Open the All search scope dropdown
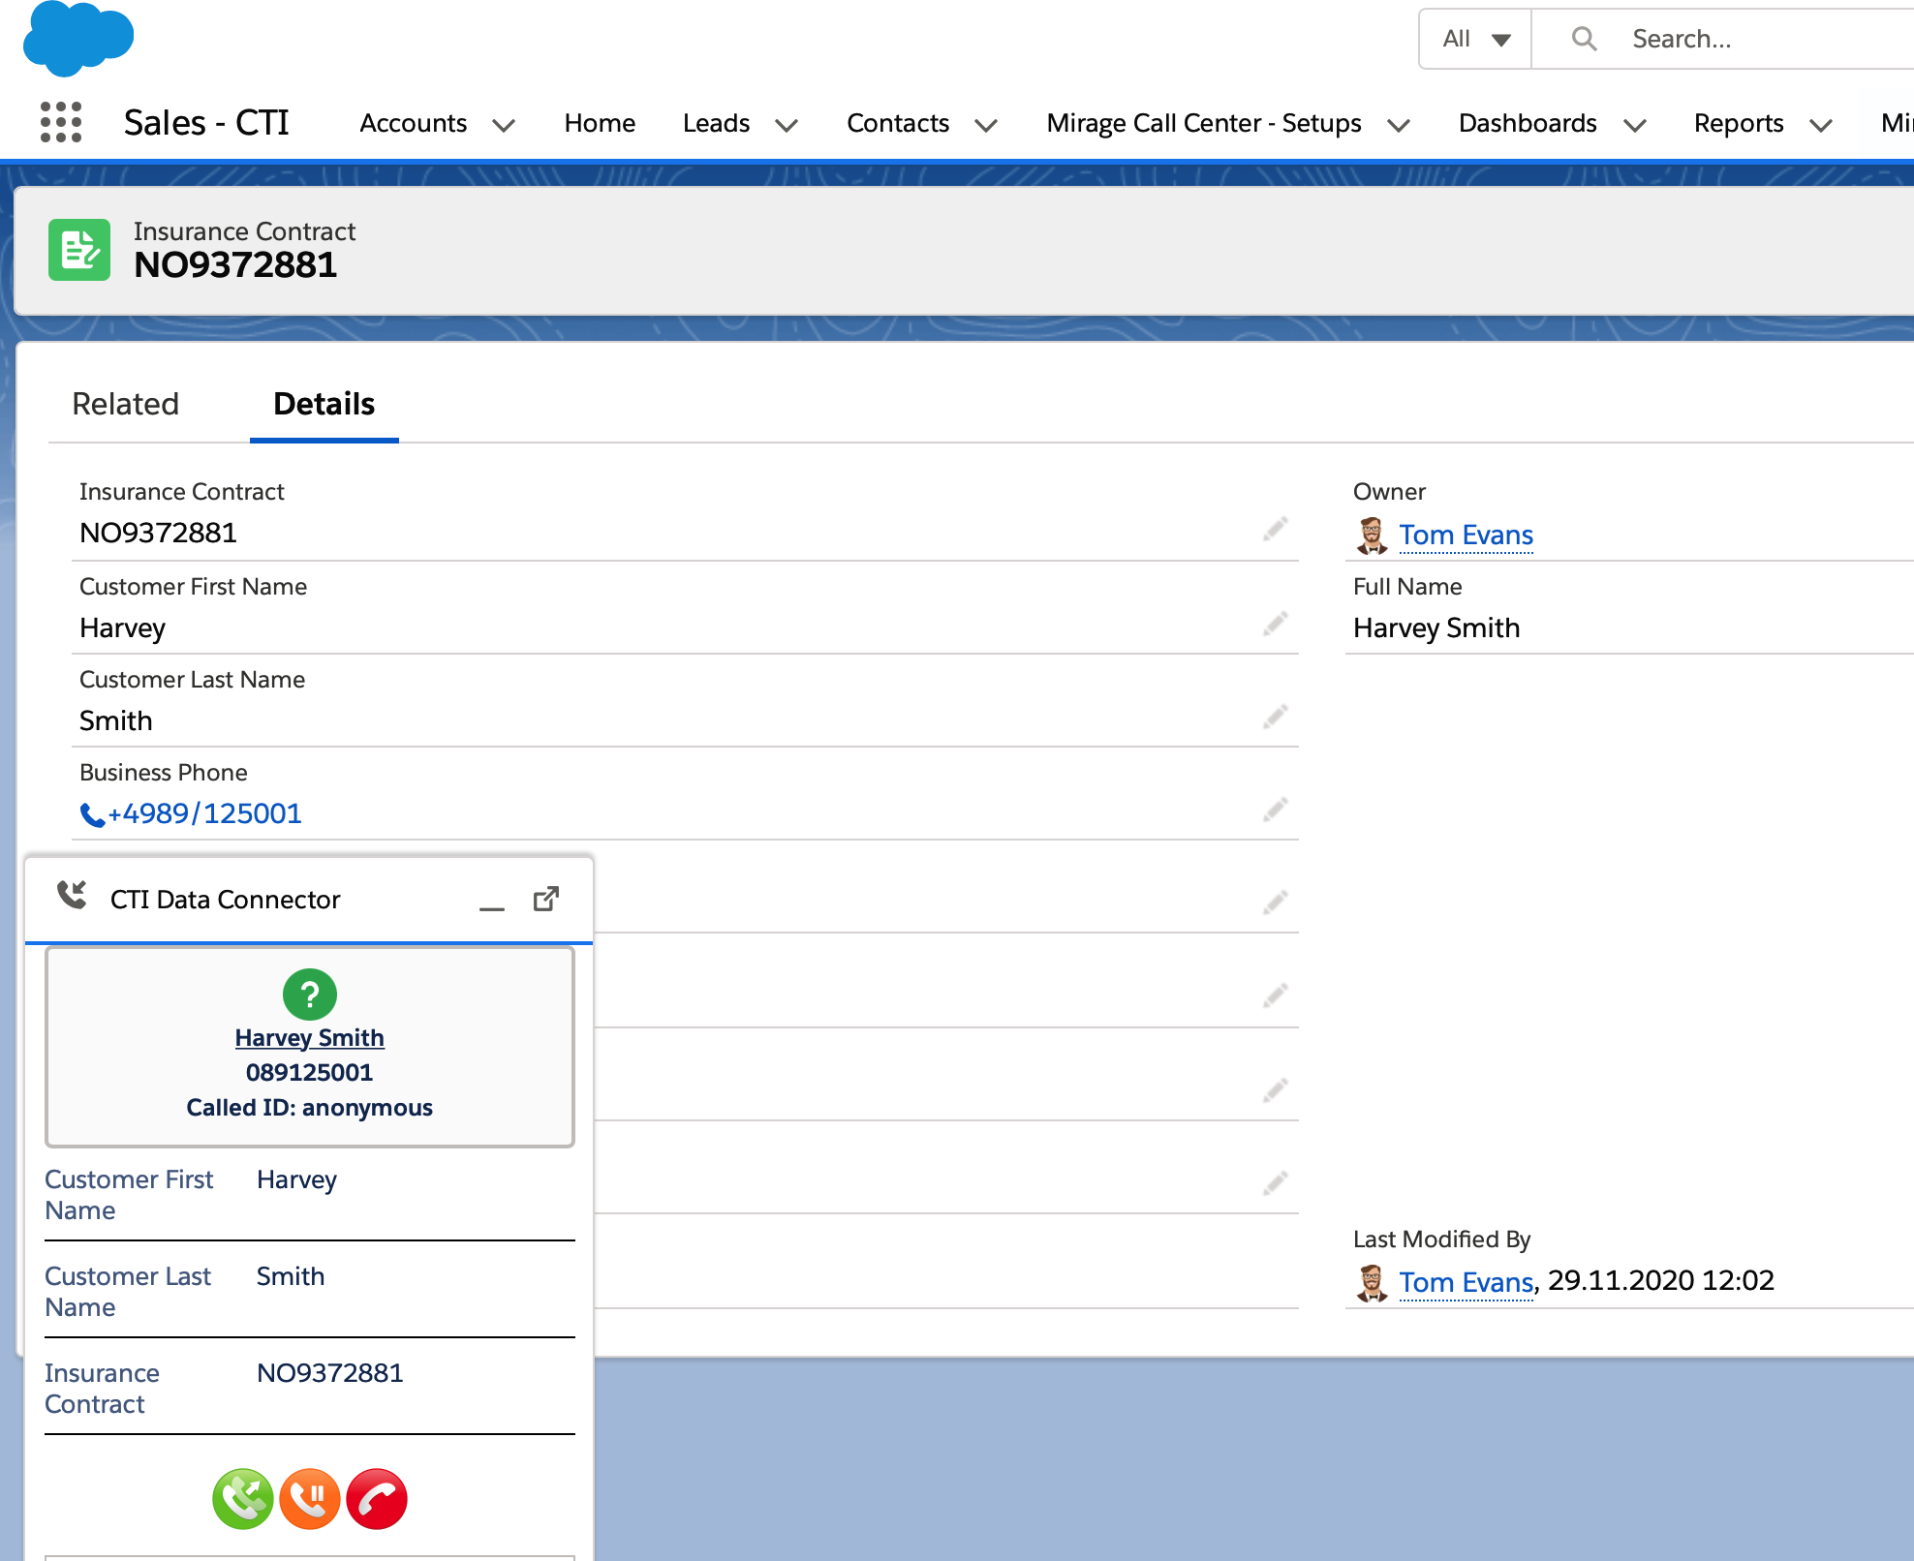Viewport: 1914px width, 1561px height. coord(1475,39)
